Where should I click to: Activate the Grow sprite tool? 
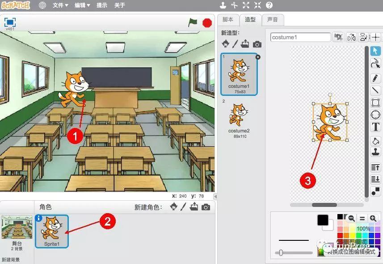click(x=246, y=5)
